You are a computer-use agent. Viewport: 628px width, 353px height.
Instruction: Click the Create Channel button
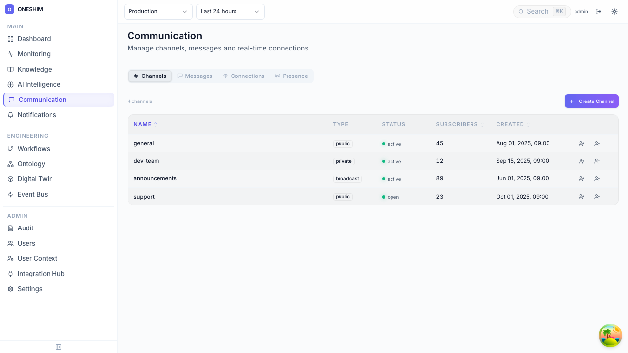point(591,101)
